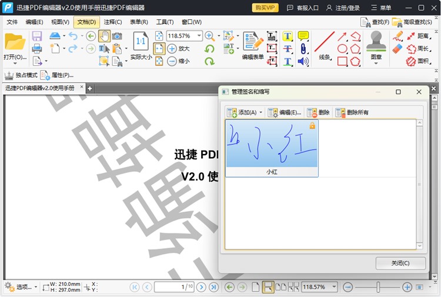
Task: Open a file with the folder icon
Action: [15, 42]
